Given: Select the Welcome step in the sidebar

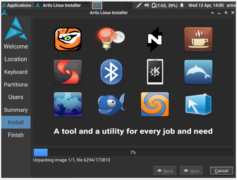Looking at the screenshot, I should (x=16, y=47).
